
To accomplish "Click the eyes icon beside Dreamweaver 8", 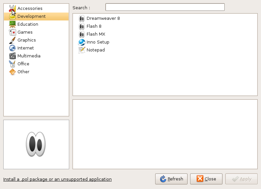I will click(82, 18).
